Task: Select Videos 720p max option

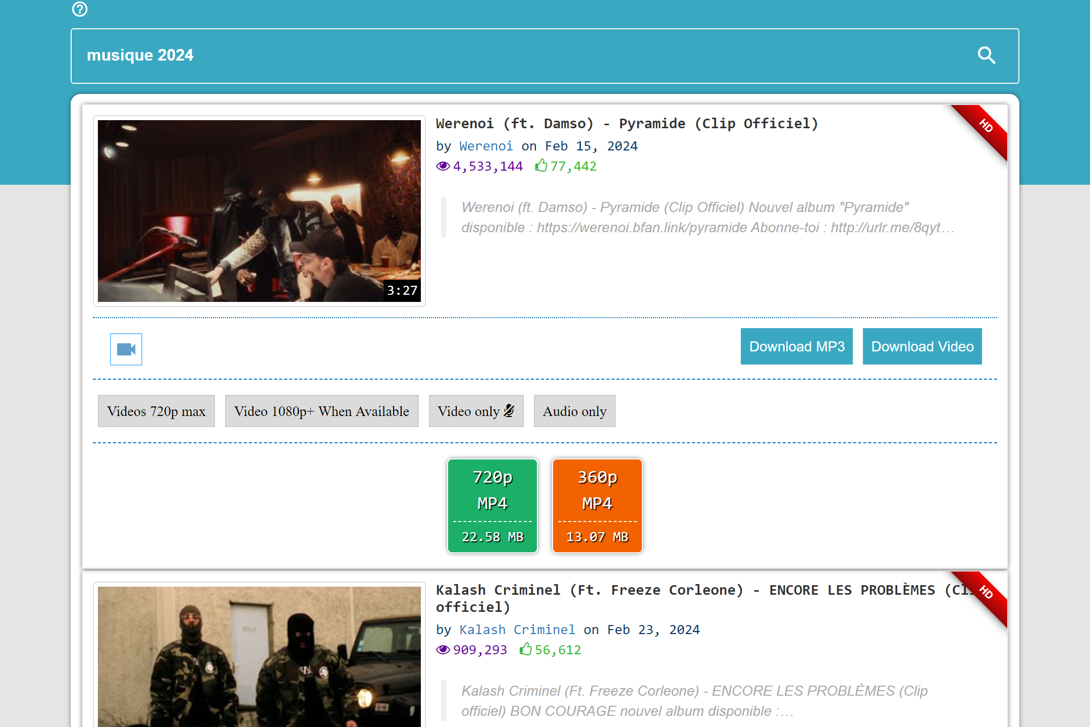Action: click(156, 410)
